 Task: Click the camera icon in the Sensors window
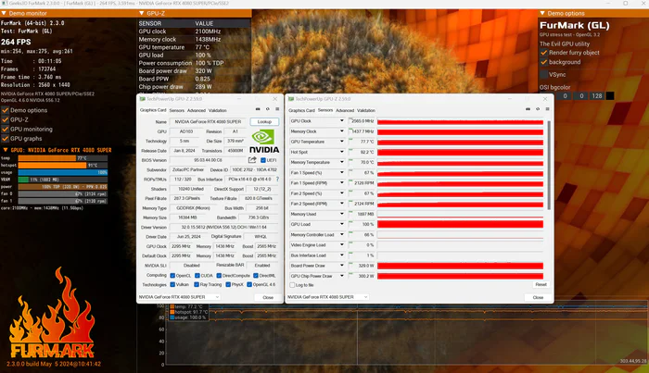528,109
